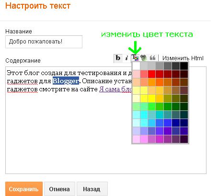This screenshot has height=196, width=218.
Task: Select the darkest green swatch ending green row
Action: (184, 107)
